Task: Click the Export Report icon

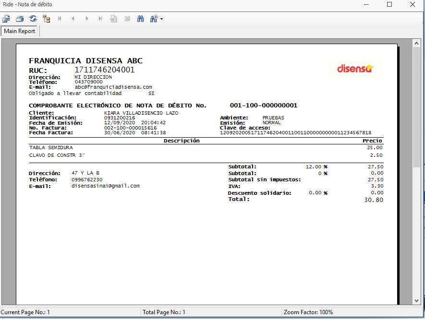Action: (x=6, y=19)
